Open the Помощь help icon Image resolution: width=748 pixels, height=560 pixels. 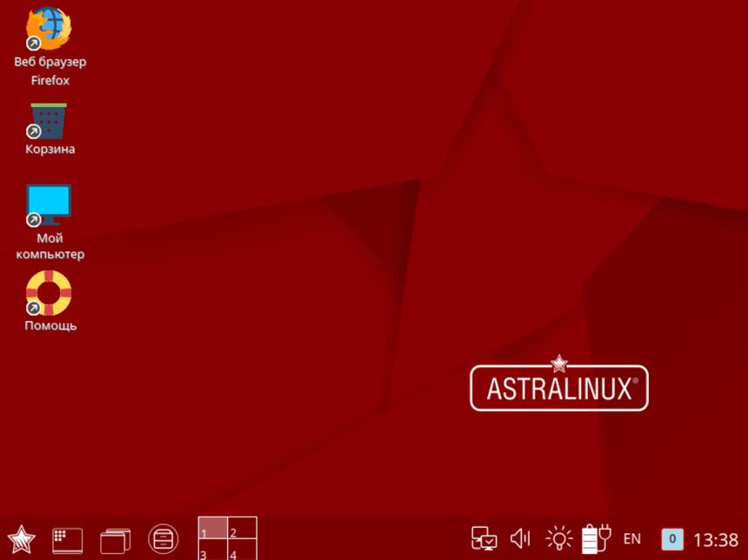pos(48,293)
